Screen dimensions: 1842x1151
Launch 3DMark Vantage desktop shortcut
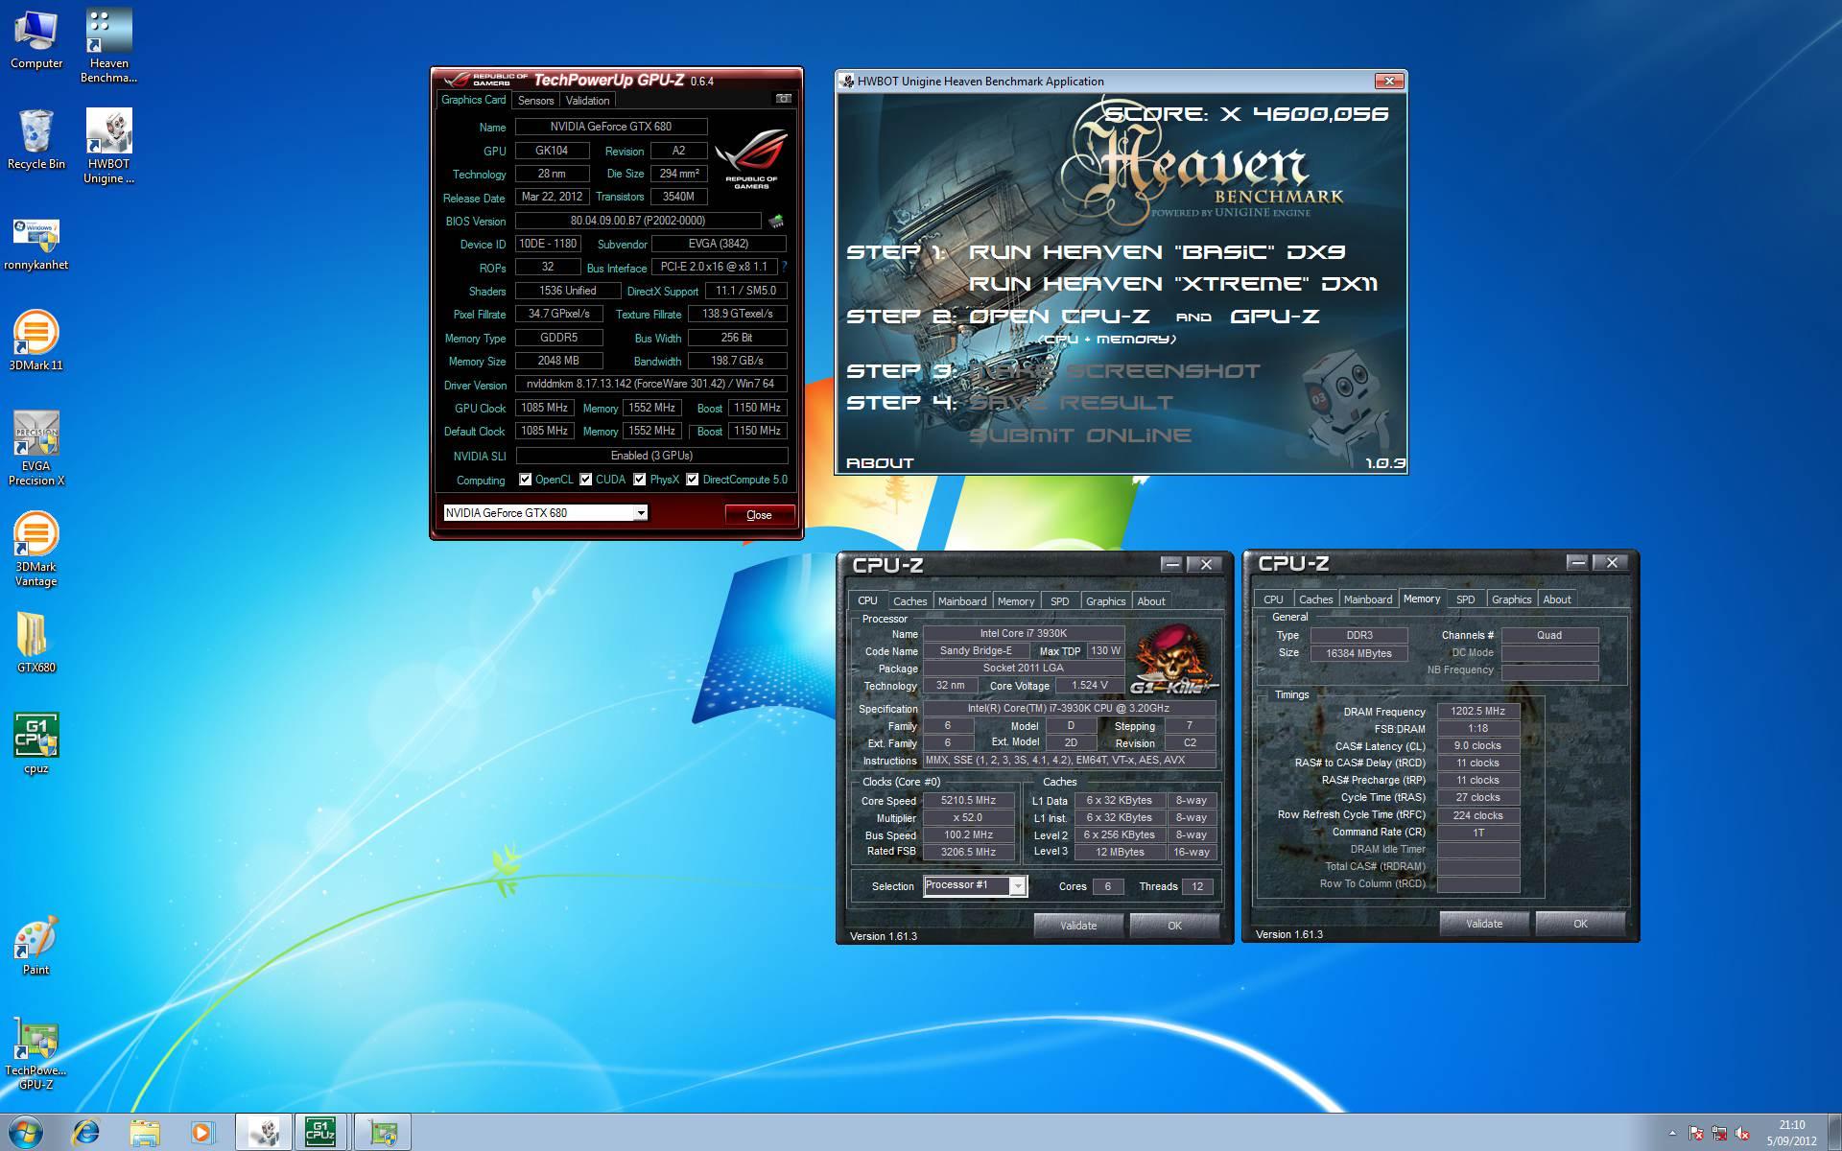36,549
